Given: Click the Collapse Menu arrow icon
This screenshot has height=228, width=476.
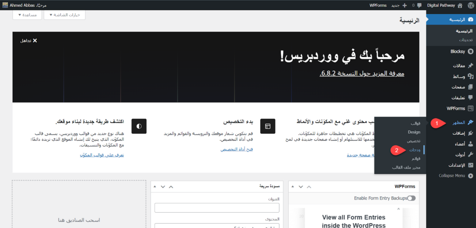Looking at the screenshot, I should (x=470, y=176).
